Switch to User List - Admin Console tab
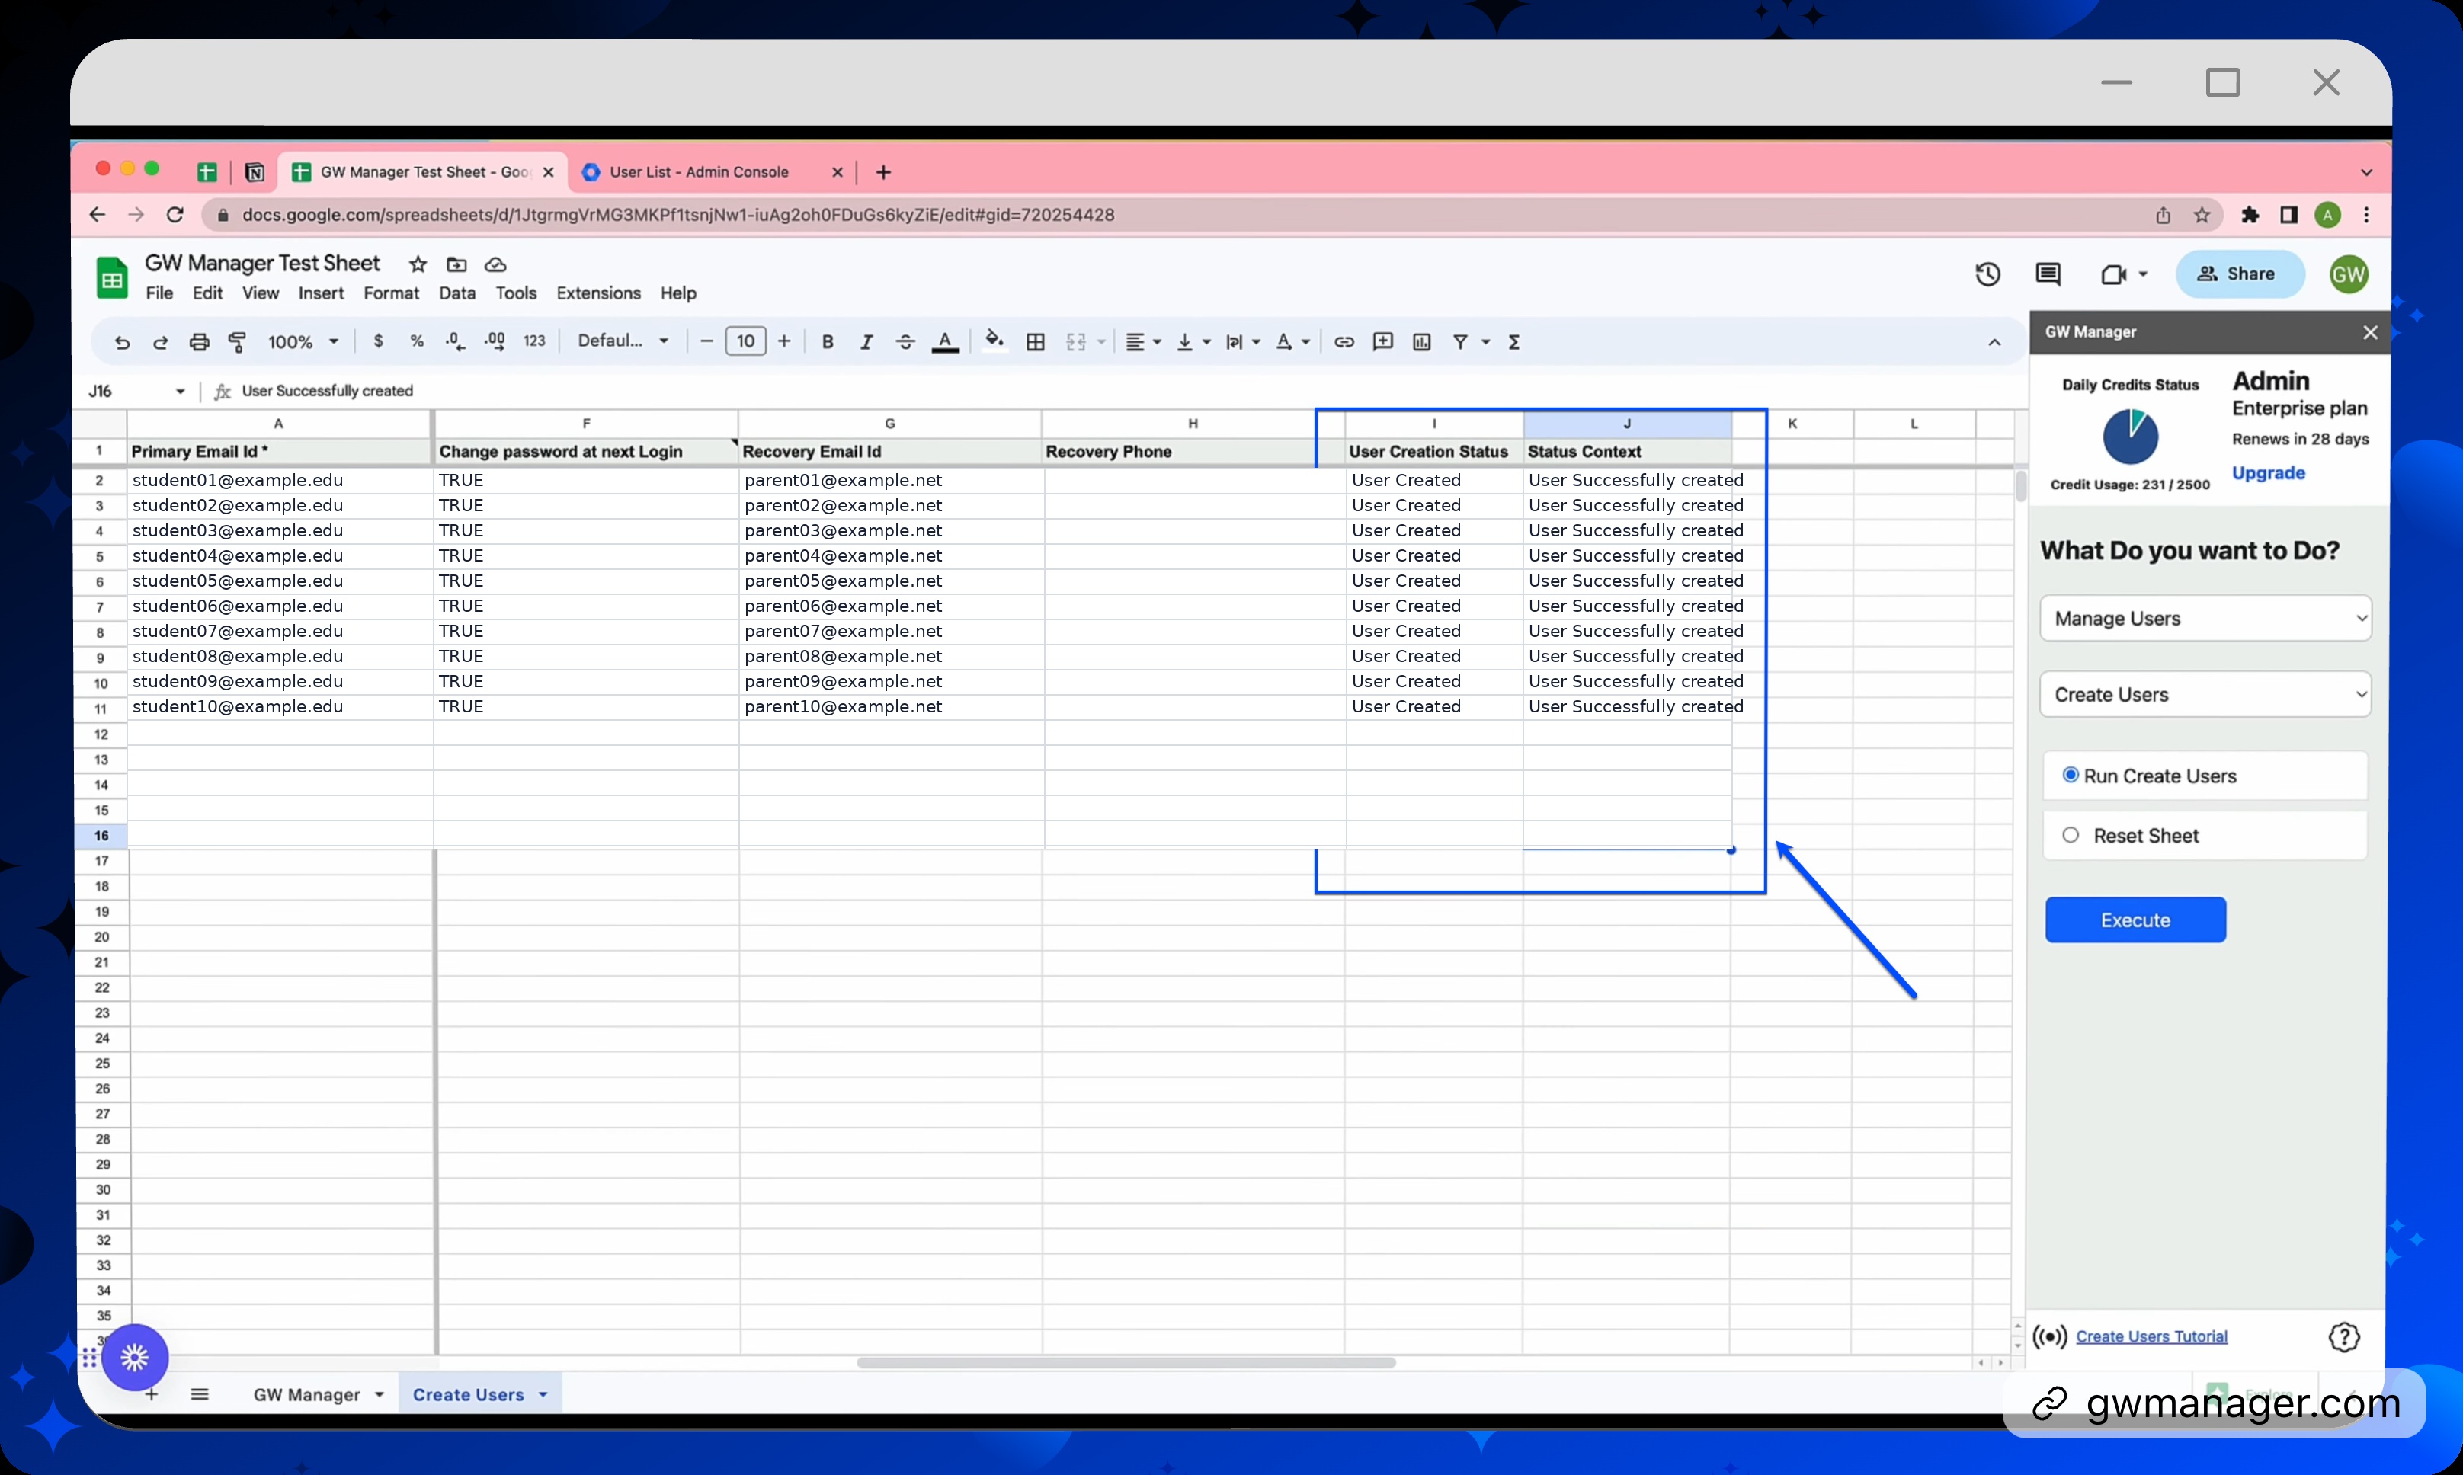The height and width of the screenshot is (1475, 2463). 699,172
